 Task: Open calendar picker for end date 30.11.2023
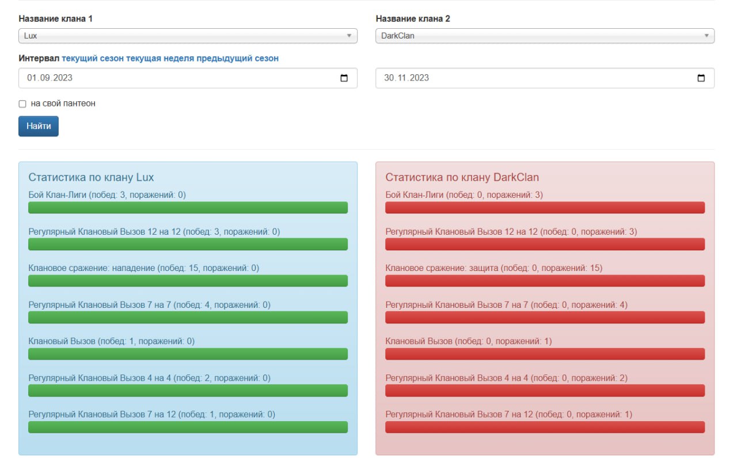[x=701, y=78]
